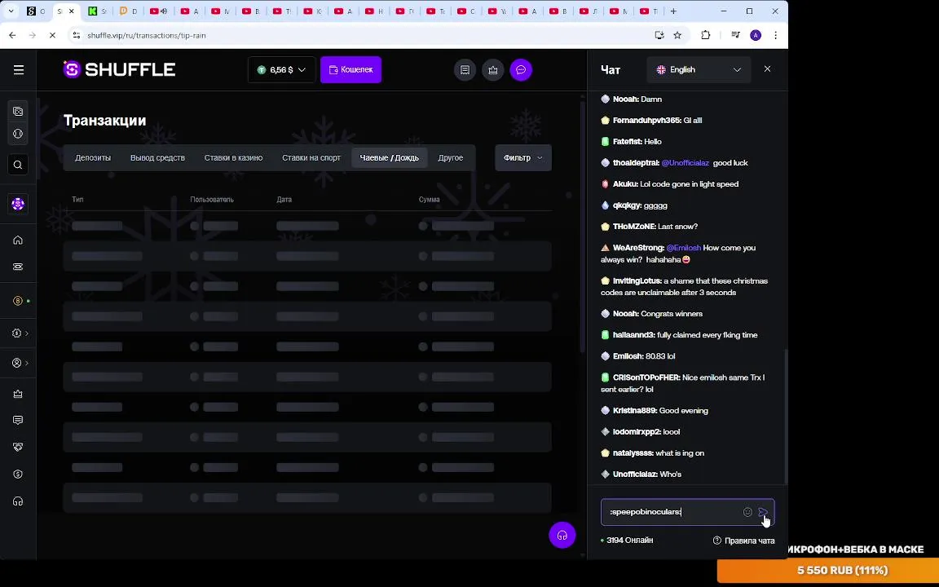This screenshot has height=587, width=939.
Task: Open the browser media control icon
Action: click(735, 35)
